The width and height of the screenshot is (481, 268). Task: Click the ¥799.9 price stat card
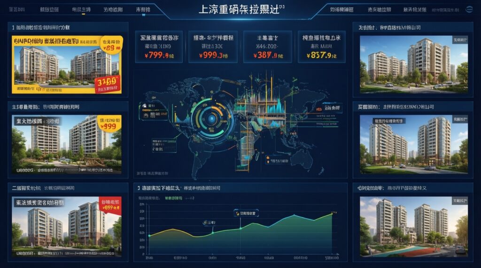158,47
